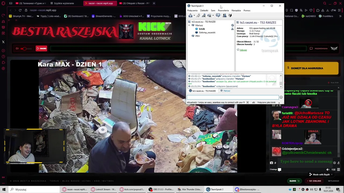
Task: Click the TeamSpeak chat log scroll-down arrow
Action: click(x=281, y=86)
